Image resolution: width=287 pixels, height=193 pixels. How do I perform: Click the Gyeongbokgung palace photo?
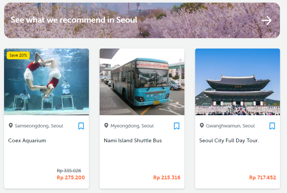pos(237,82)
